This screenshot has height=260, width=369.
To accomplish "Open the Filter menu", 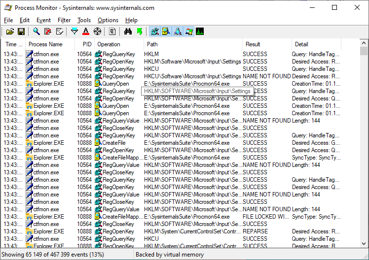I will pos(64,20).
